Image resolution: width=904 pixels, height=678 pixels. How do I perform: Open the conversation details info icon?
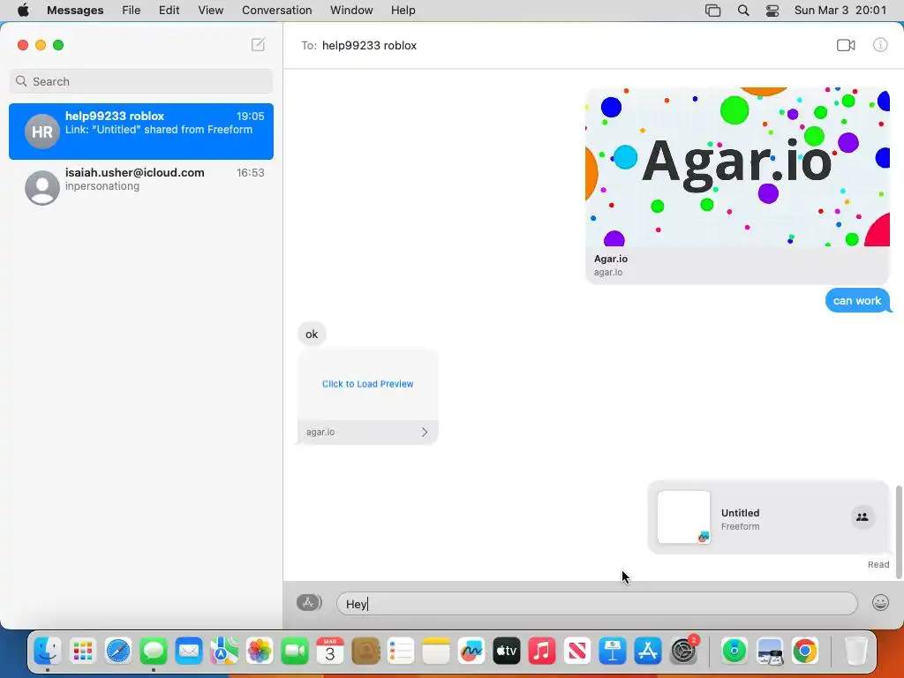pos(880,45)
